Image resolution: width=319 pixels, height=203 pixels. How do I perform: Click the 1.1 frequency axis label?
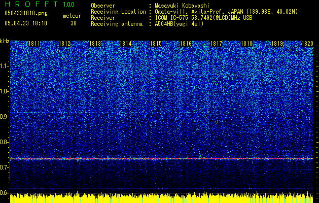[x=5, y=66]
